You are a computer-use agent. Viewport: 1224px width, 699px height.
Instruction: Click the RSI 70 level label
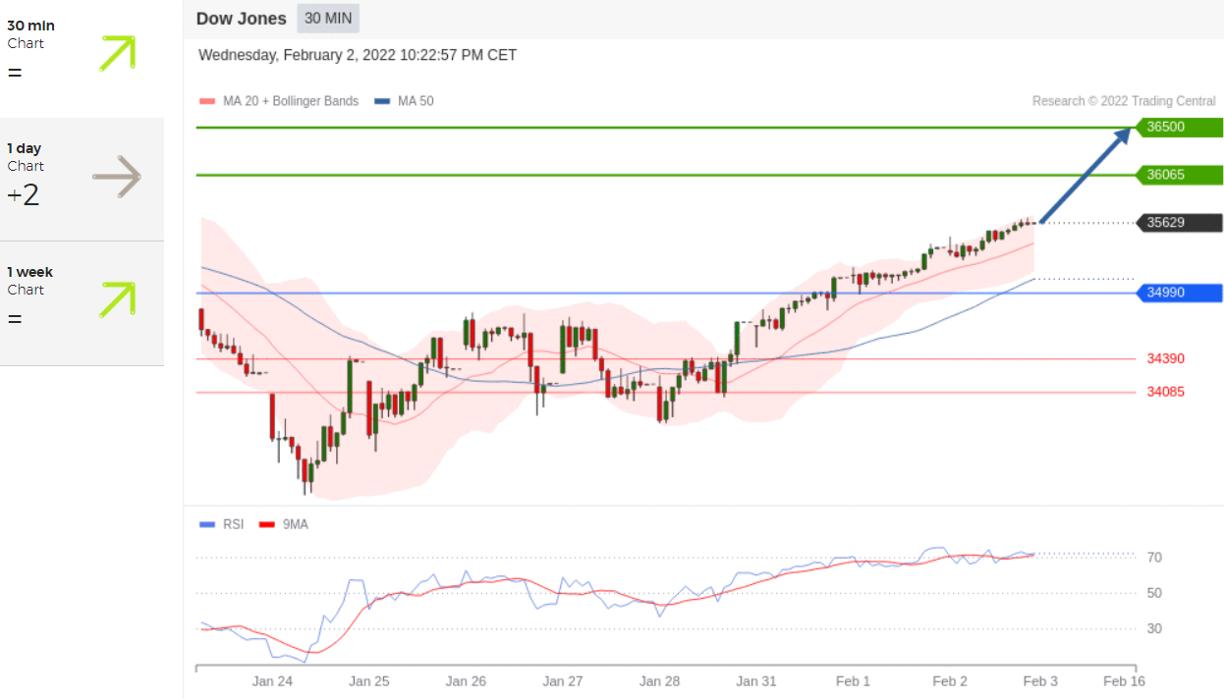1155,558
